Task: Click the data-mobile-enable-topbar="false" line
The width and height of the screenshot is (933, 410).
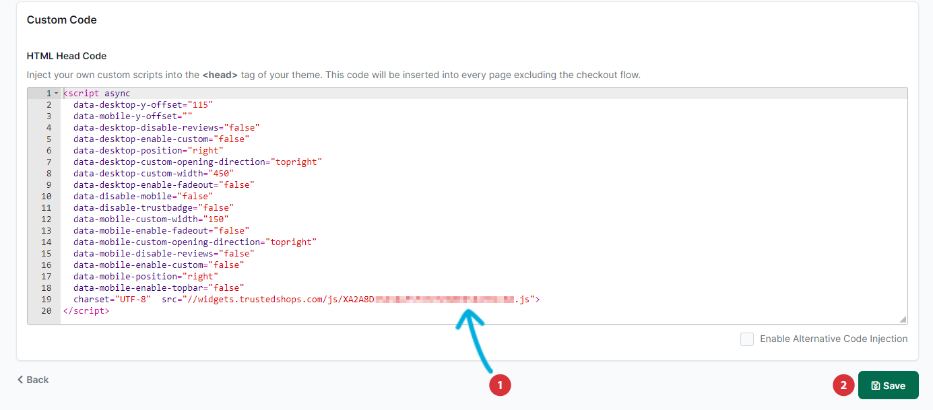Action: tap(159, 287)
